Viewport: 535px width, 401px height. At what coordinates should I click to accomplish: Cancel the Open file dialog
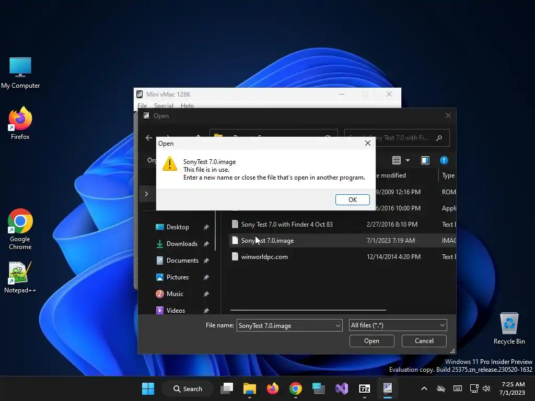click(x=424, y=341)
